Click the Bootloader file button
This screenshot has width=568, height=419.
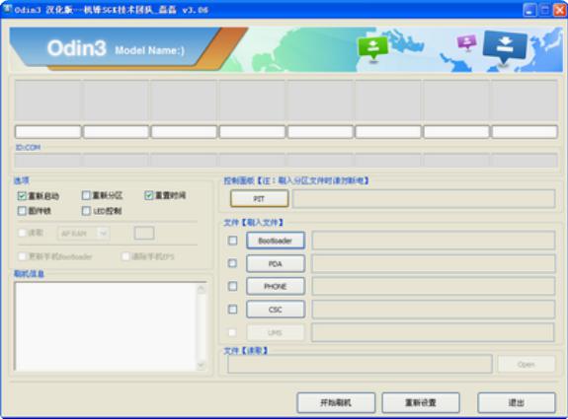[276, 241]
